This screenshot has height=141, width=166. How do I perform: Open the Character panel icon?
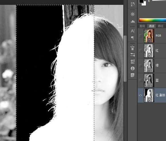(133, 31)
